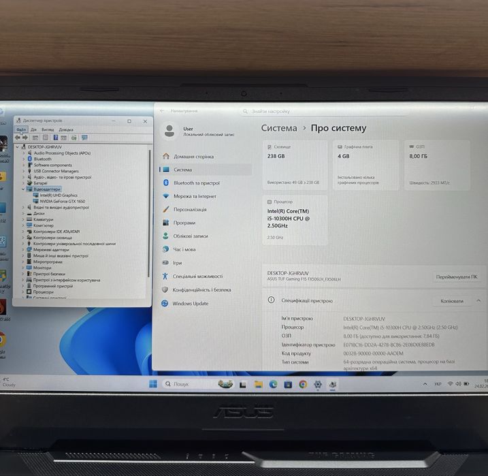Click the Bluetooth icon in Settings sidebar
This screenshot has width=488, height=476.
[166, 183]
